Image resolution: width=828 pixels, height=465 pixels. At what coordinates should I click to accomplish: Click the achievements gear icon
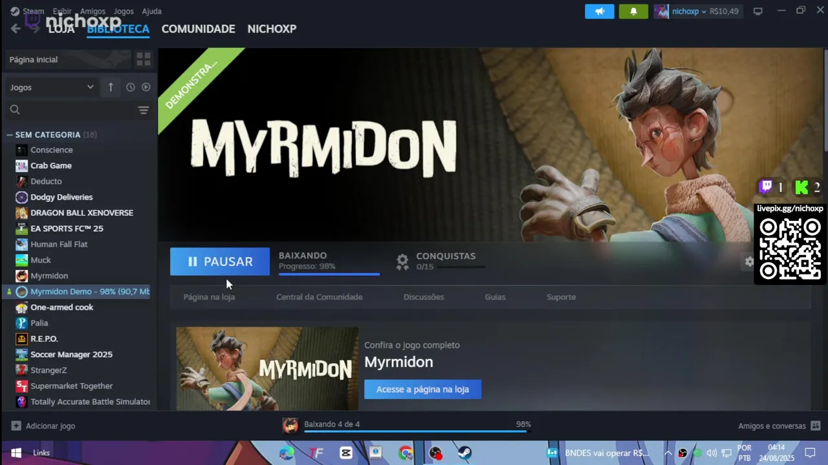(x=402, y=261)
